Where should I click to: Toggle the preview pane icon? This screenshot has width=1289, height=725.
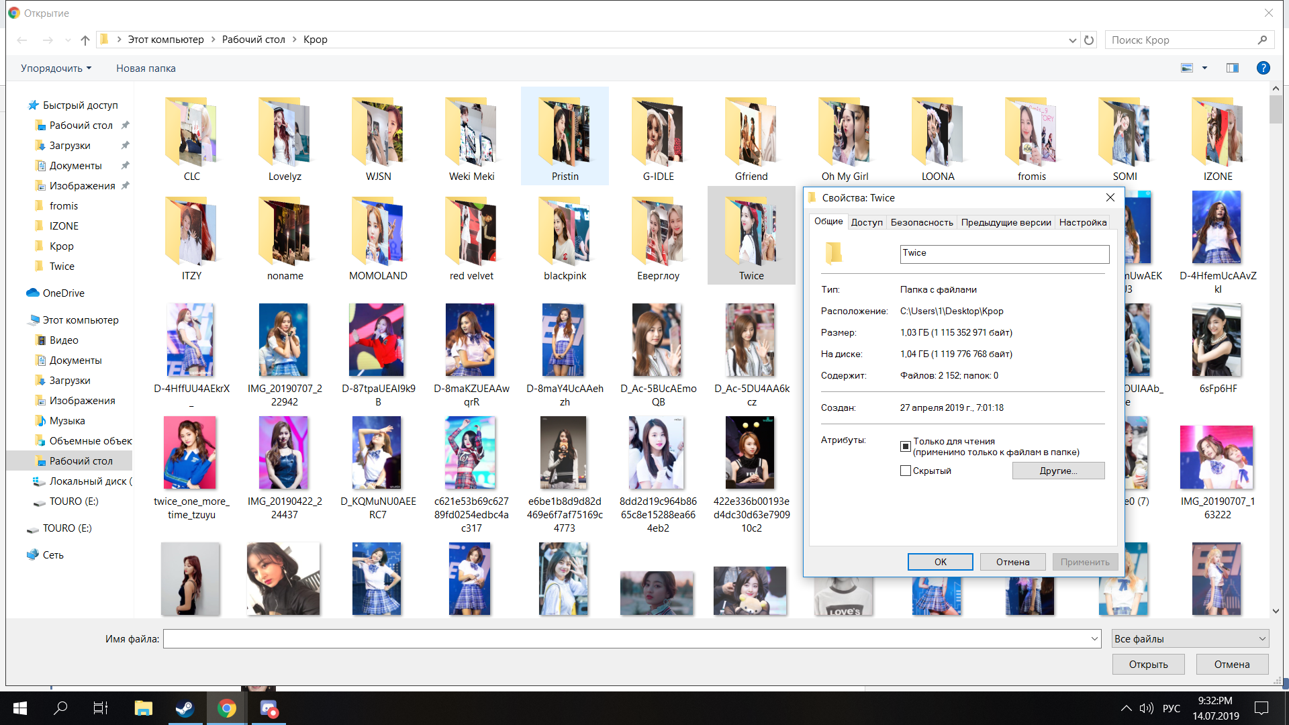(1233, 68)
